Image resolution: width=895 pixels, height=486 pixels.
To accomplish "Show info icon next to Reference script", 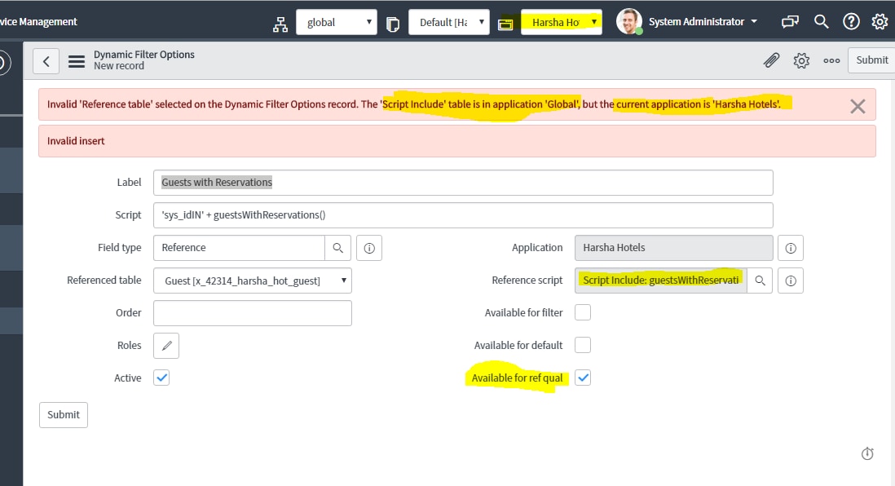I will pyautogui.click(x=791, y=281).
